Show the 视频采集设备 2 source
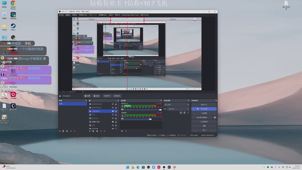 click(x=113, y=104)
